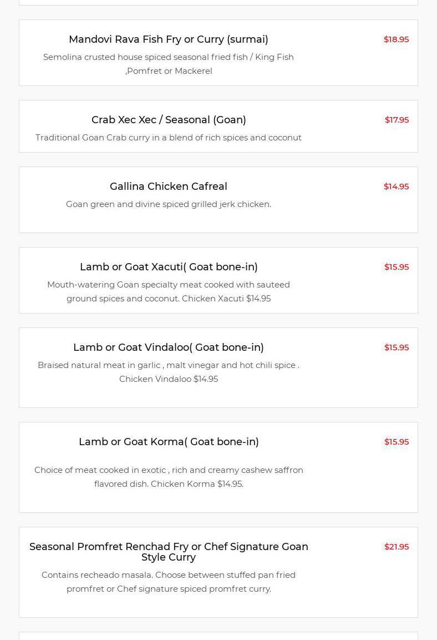Viewport: 437px width, 640px height.
Task: Click the grilled jerk chicken description
Action: (x=168, y=204)
